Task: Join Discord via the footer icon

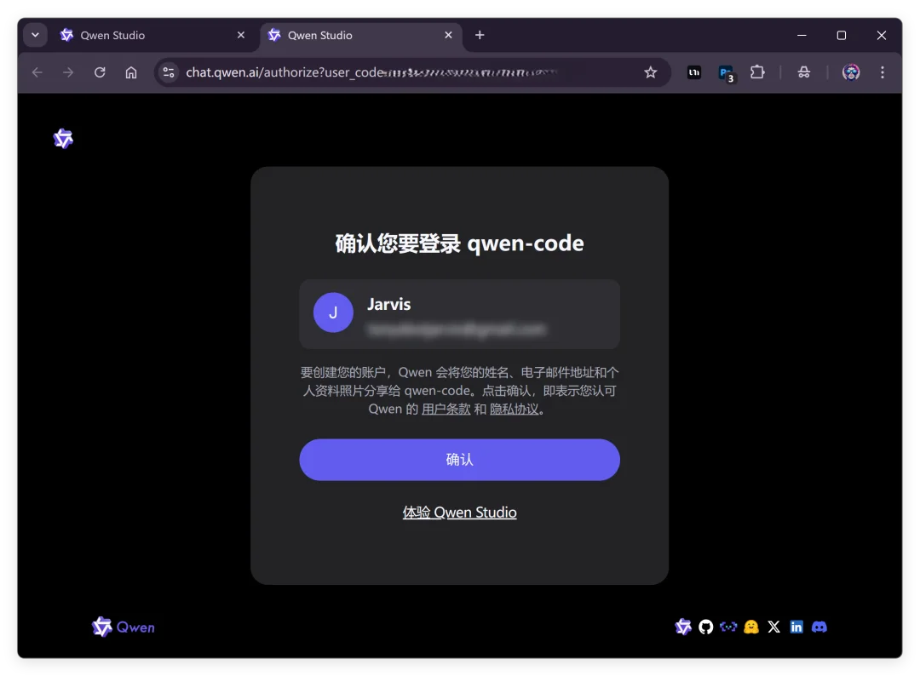Action: 819,627
